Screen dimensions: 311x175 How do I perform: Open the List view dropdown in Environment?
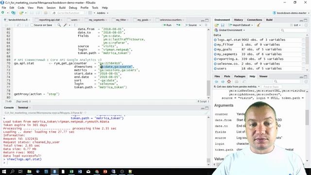295,25
